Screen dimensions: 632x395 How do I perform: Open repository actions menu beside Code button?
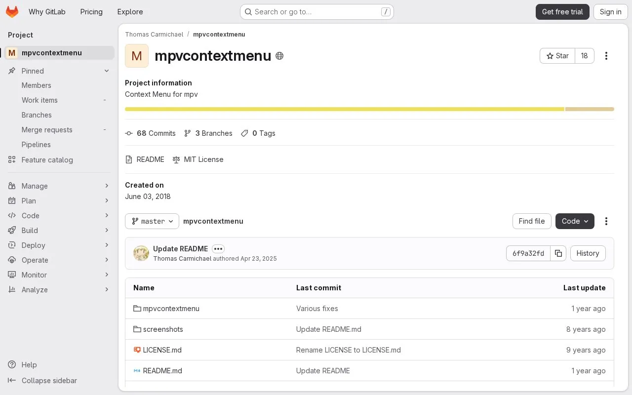[606, 221]
